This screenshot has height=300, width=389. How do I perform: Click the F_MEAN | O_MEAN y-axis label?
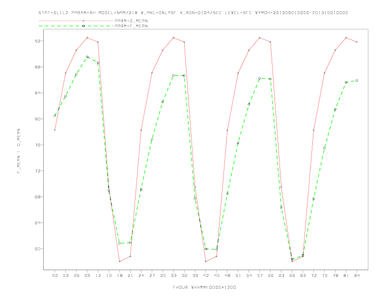pyautogui.click(x=19, y=151)
